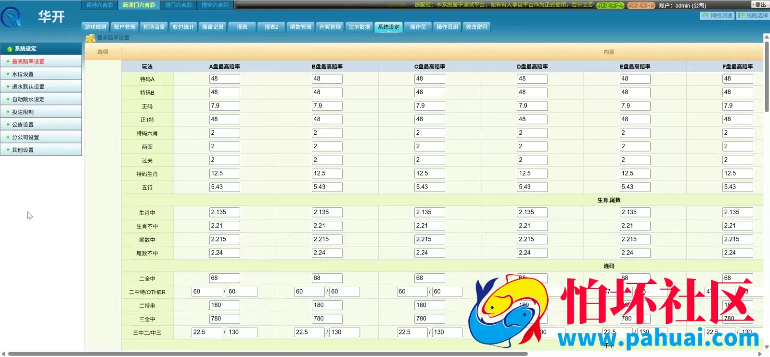Click the C盘 input for 五行
The height and width of the screenshot is (357, 770).
coord(430,187)
